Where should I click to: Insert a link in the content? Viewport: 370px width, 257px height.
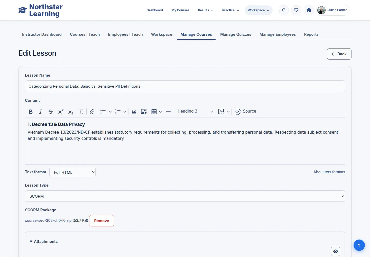coord(92,112)
